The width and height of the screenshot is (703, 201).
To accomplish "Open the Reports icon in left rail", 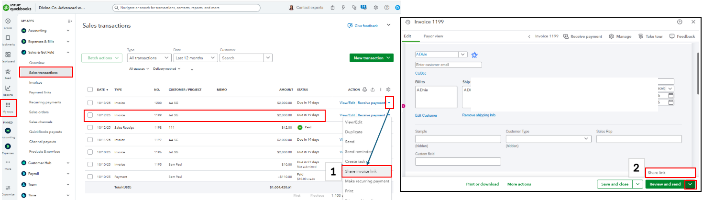I will coord(8,88).
